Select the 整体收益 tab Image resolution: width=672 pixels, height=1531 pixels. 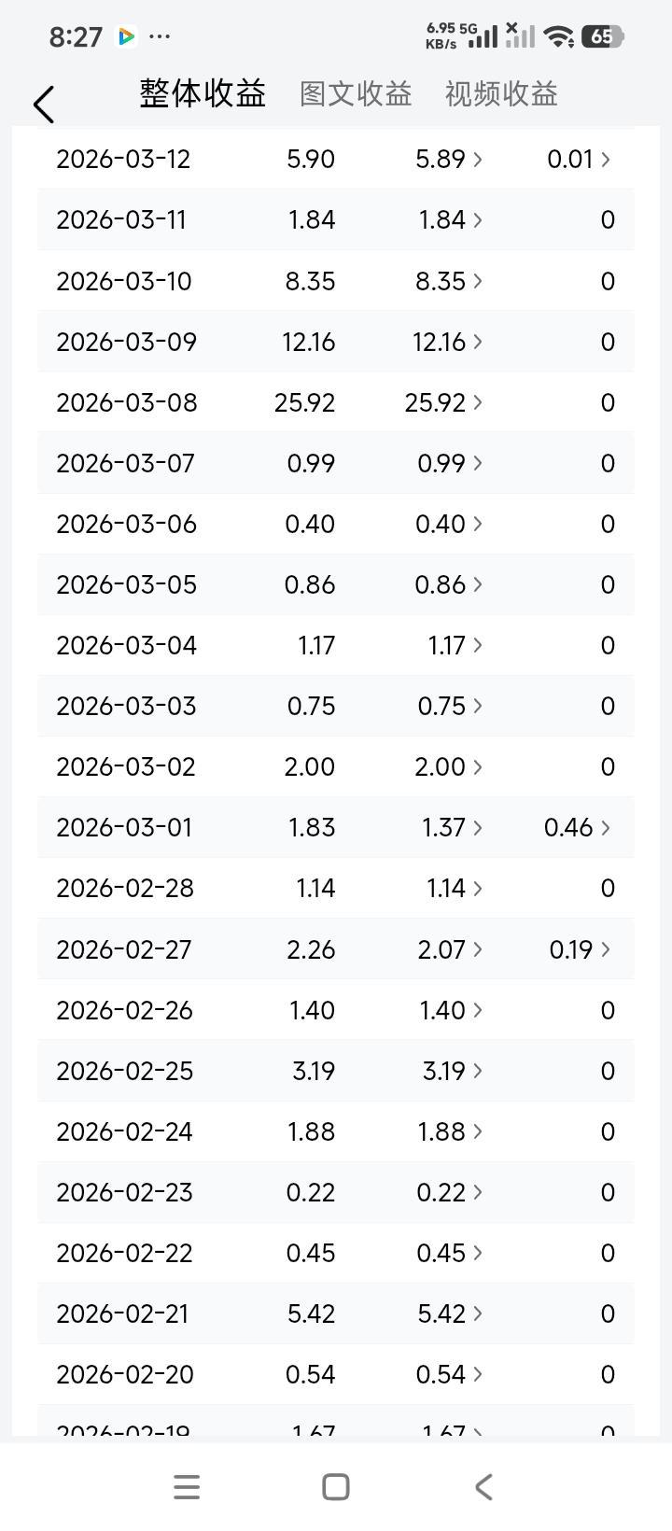203,93
